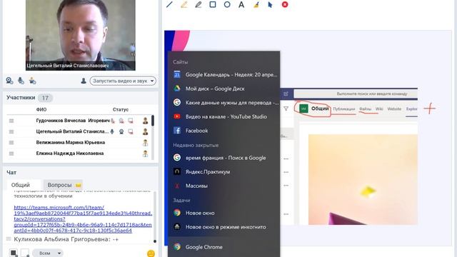Click the broom clear-drawings tool
Screen dimensions: 457x257
256,4
